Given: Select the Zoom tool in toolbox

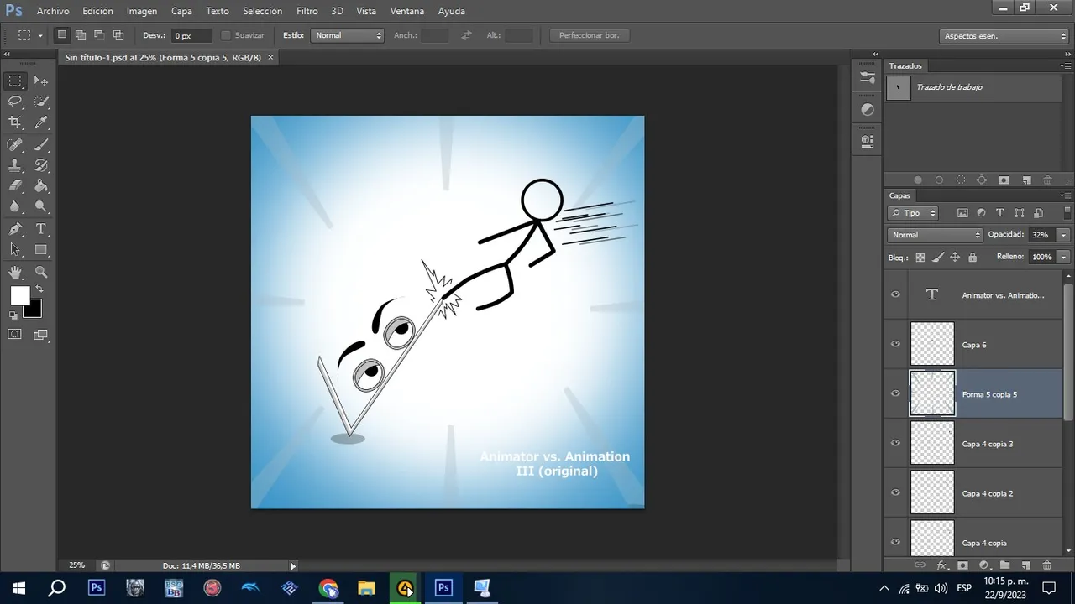Looking at the screenshot, I should click(x=40, y=272).
